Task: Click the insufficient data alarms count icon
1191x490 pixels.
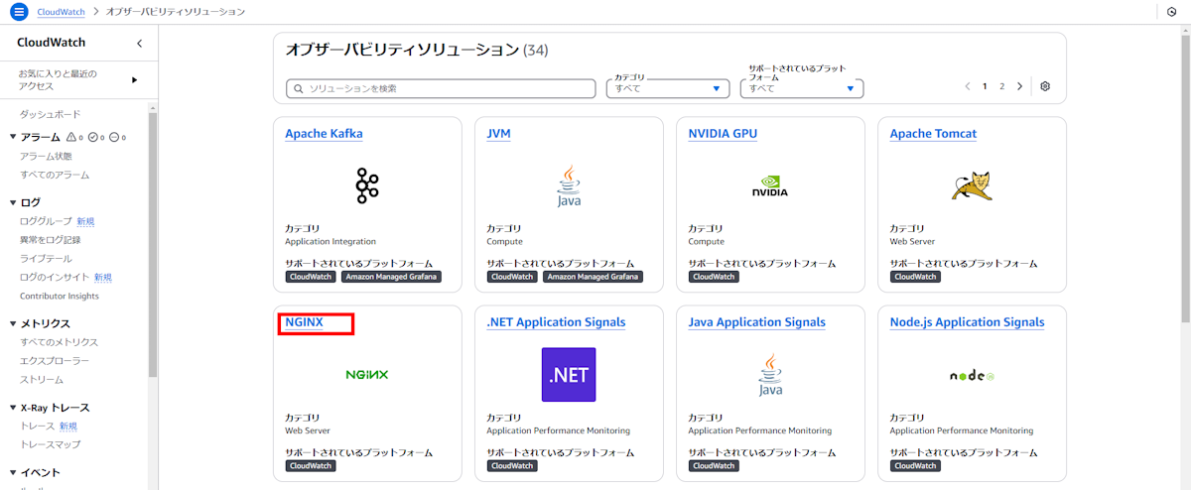Action: point(117,137)
